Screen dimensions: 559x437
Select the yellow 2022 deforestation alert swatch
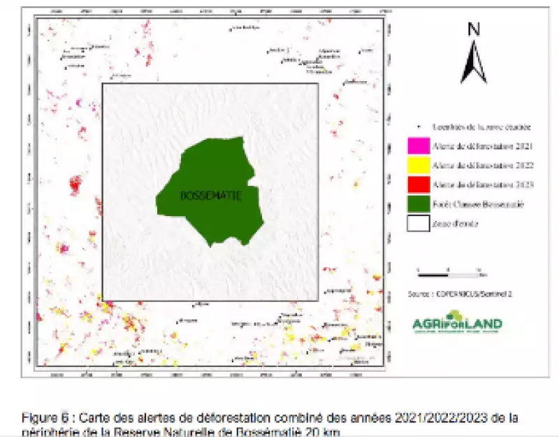coord(419,165)
